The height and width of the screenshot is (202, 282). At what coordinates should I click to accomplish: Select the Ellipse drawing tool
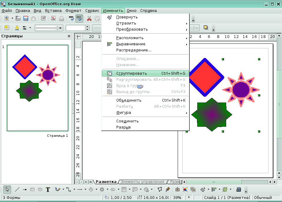[x=40, y=189]
